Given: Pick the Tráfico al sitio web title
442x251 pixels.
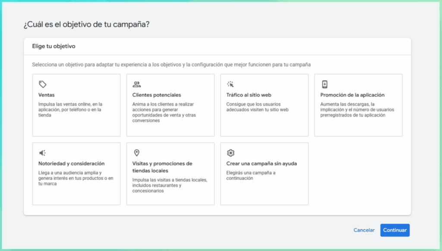Looking at the screenshot, I should click(249, 95).
